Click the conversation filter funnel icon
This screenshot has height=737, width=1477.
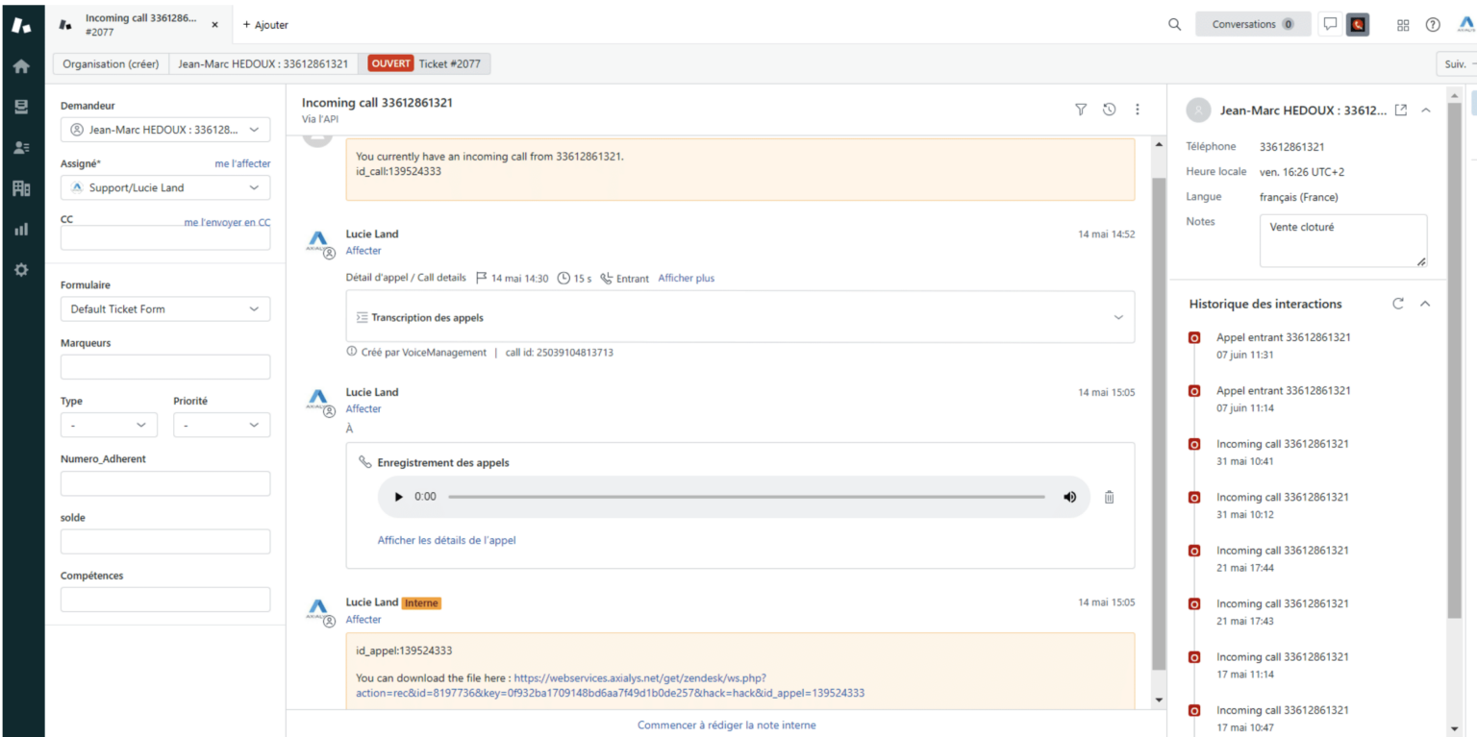click(1081, 110)
